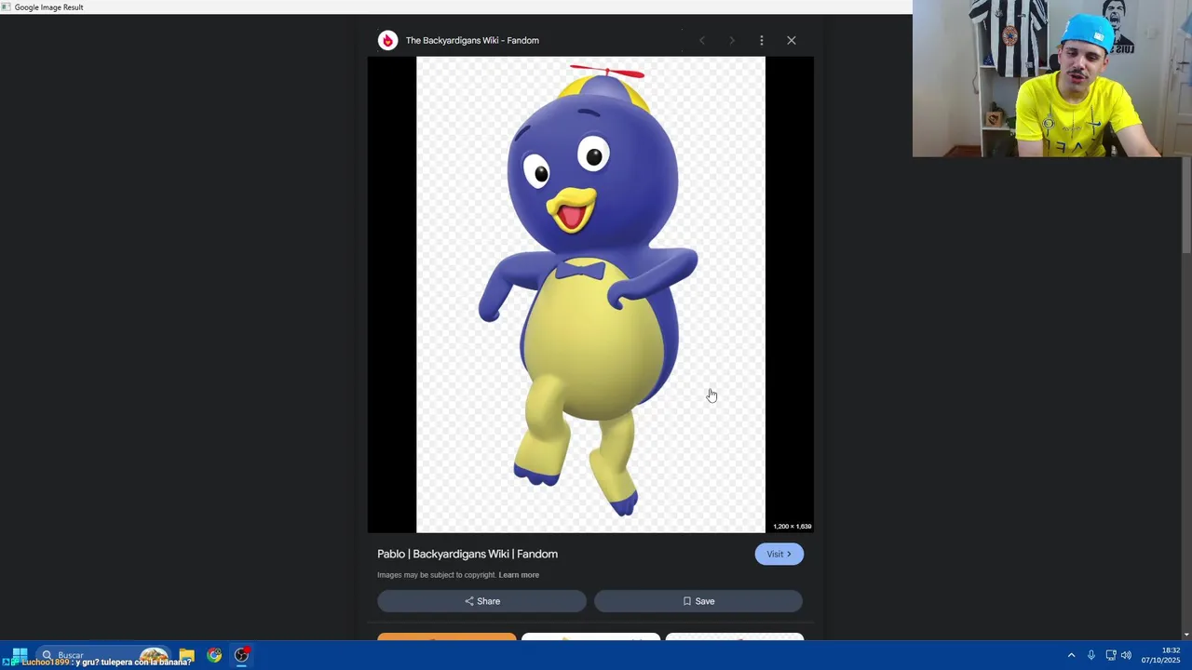Viewport: 1192px width, 670px height.
Task: Click the Visit button
Action: [779, 554]
